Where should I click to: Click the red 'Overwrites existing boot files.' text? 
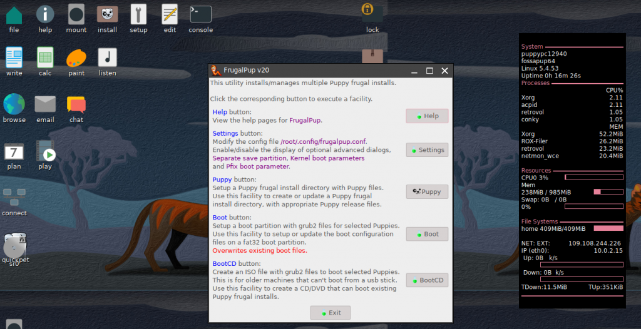(x=260, y=251)
